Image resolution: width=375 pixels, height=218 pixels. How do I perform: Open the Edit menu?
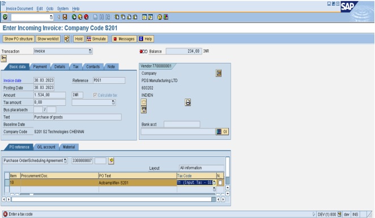[40, 8]
